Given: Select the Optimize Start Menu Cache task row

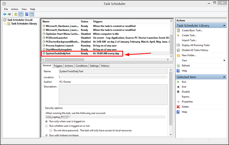Looking at the screenshot, I should [x=106, y=34].
